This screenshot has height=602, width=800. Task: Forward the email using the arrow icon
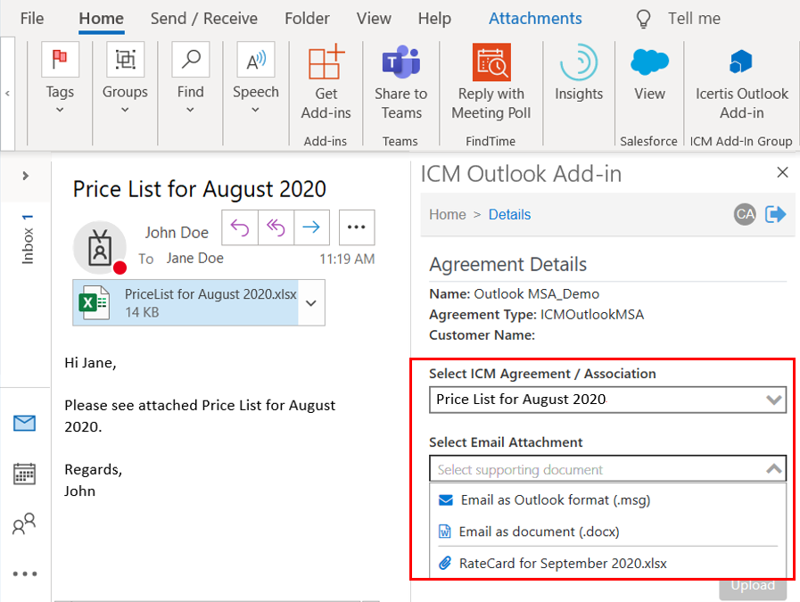311,227
